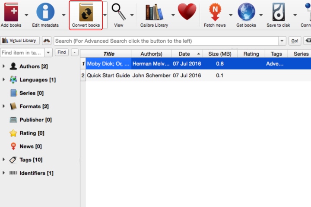Viewport: 311px width, 207px height.
Task: Click the Add books icon
Action: click(11, 12)
